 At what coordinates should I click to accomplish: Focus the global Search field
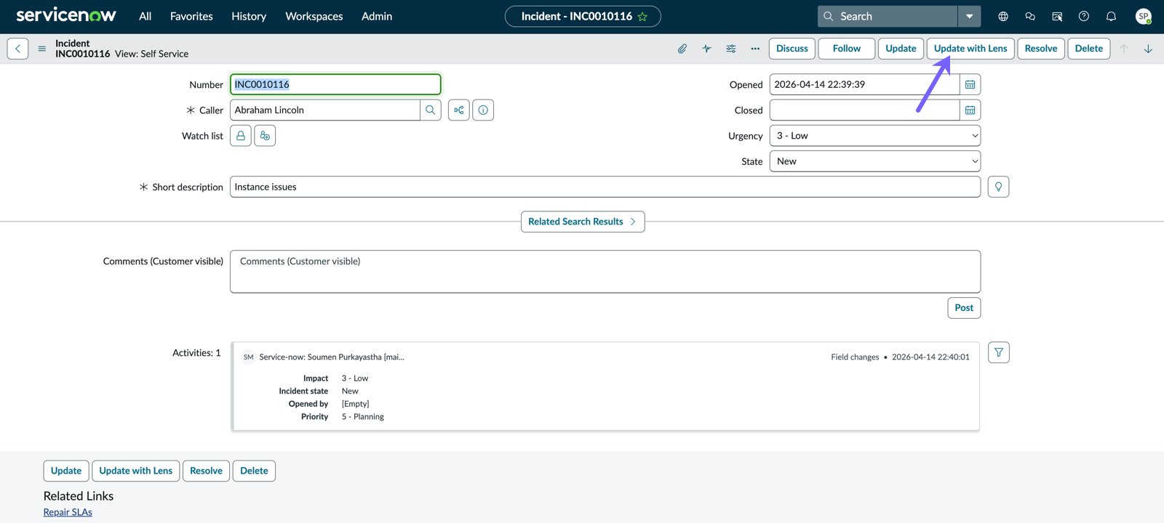point(888,16)
